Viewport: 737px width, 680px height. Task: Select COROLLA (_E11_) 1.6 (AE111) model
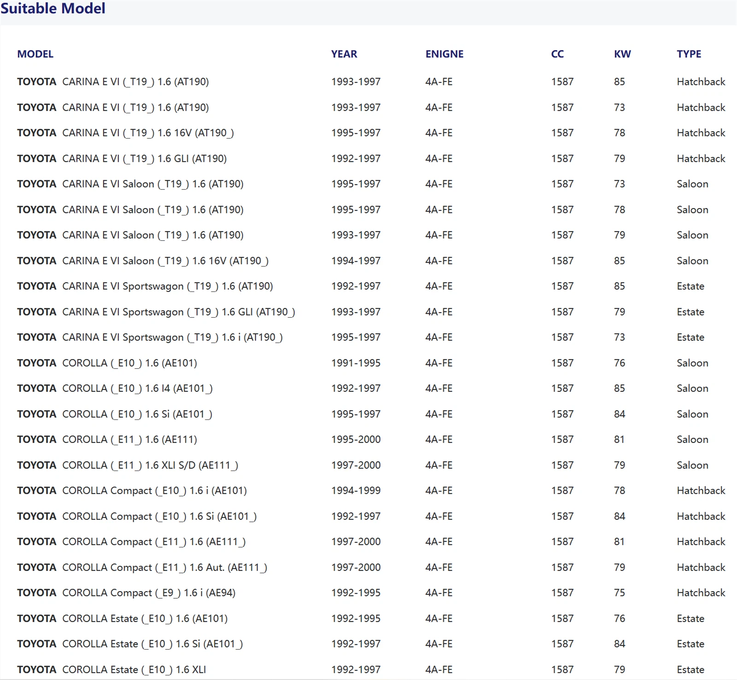click(107, 440)
